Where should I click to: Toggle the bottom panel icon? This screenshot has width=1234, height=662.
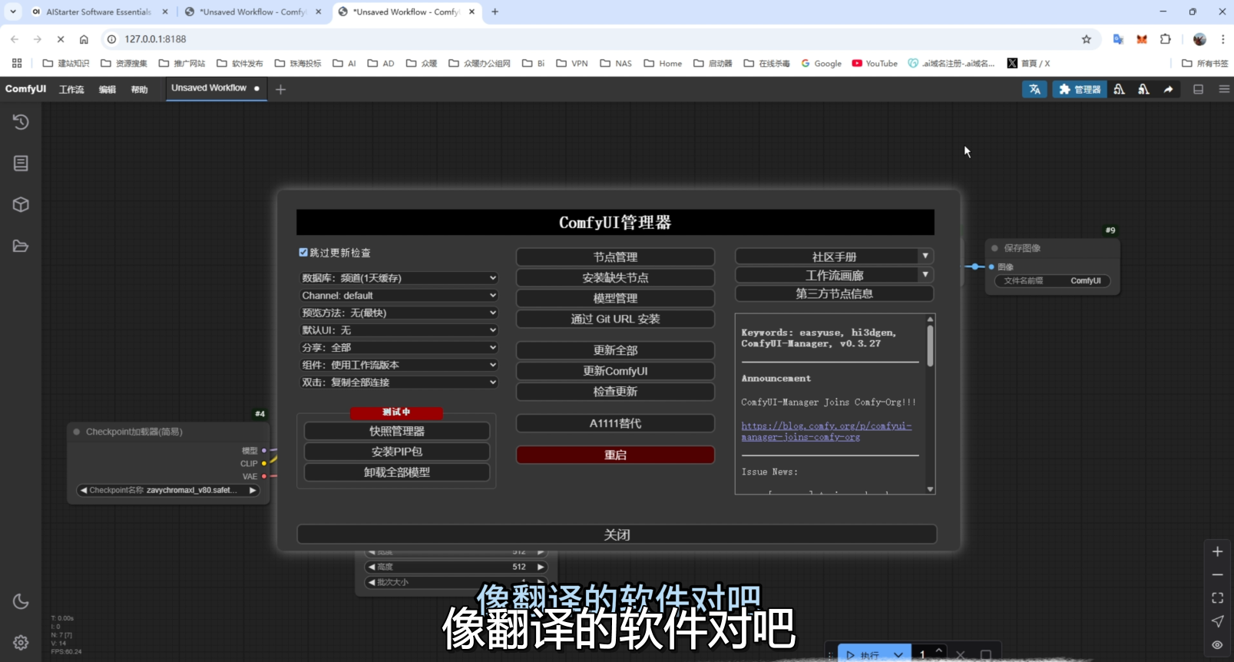pyautogui.click(x=1198, y=89)
